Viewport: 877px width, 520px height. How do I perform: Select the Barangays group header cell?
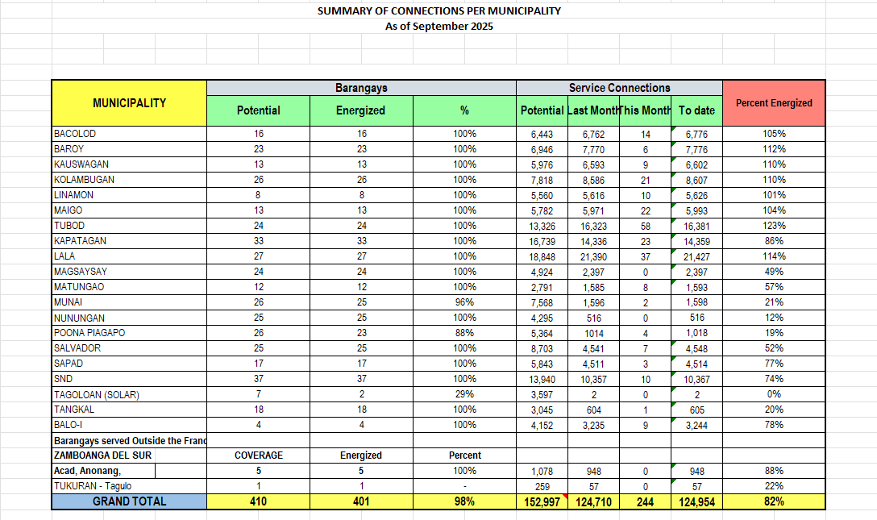361,88
